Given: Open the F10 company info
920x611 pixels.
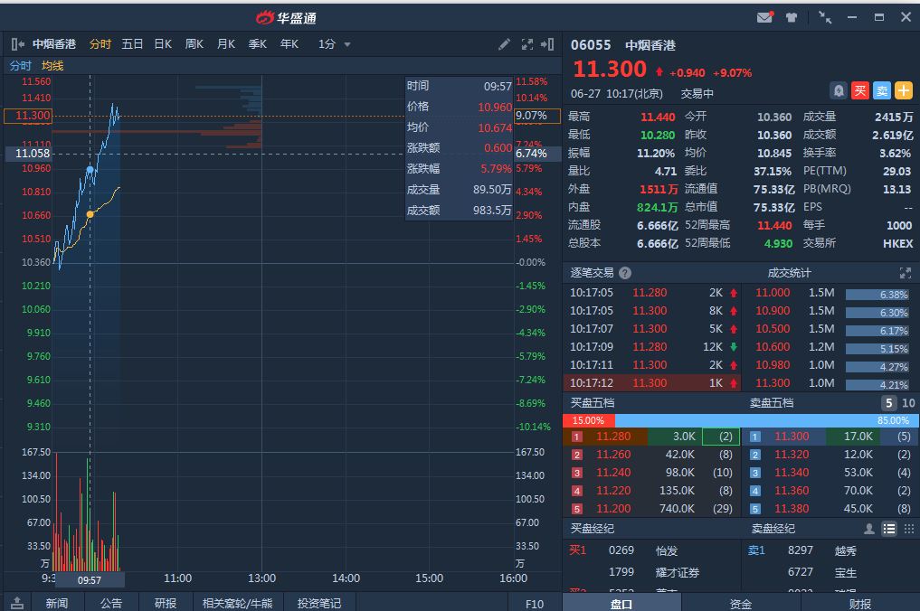Looking at the screenshot, I should (x=535, y=604).
